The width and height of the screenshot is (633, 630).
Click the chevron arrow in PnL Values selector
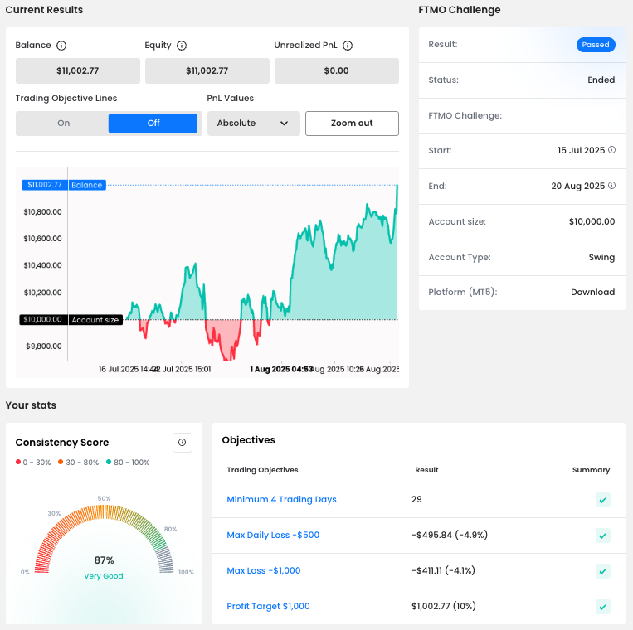(x=285, y=124)
